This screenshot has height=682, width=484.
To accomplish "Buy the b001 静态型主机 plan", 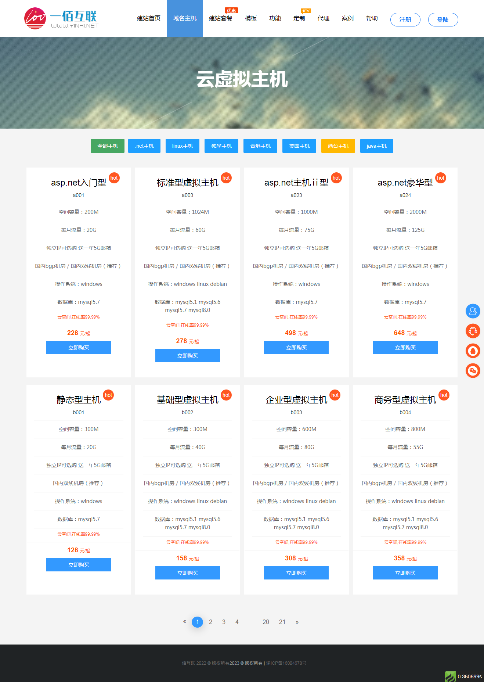I will pos(79,565).
